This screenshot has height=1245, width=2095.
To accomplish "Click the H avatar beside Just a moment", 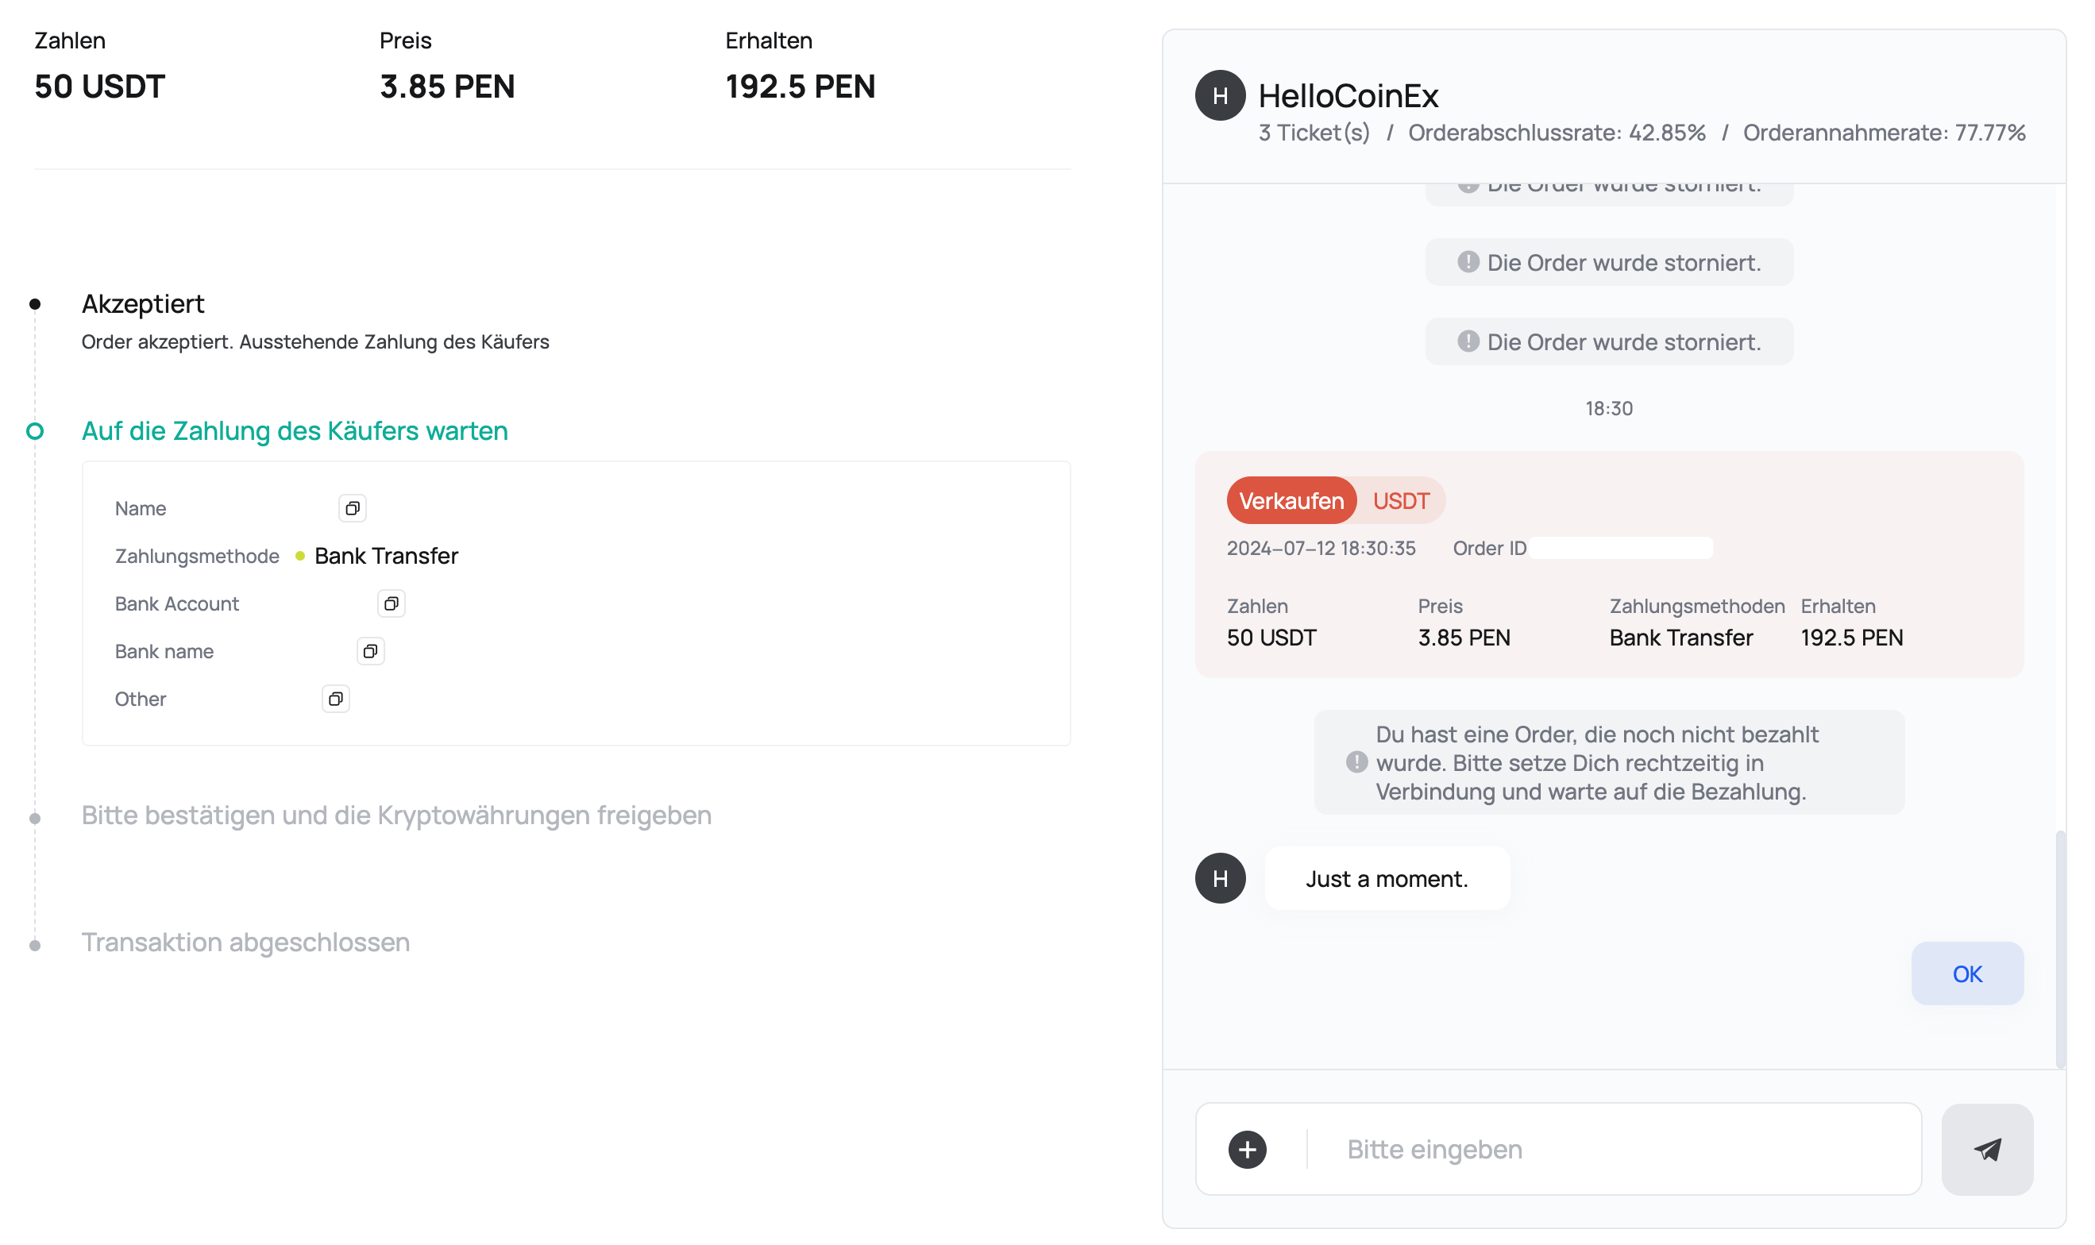I will [1220, 878].
